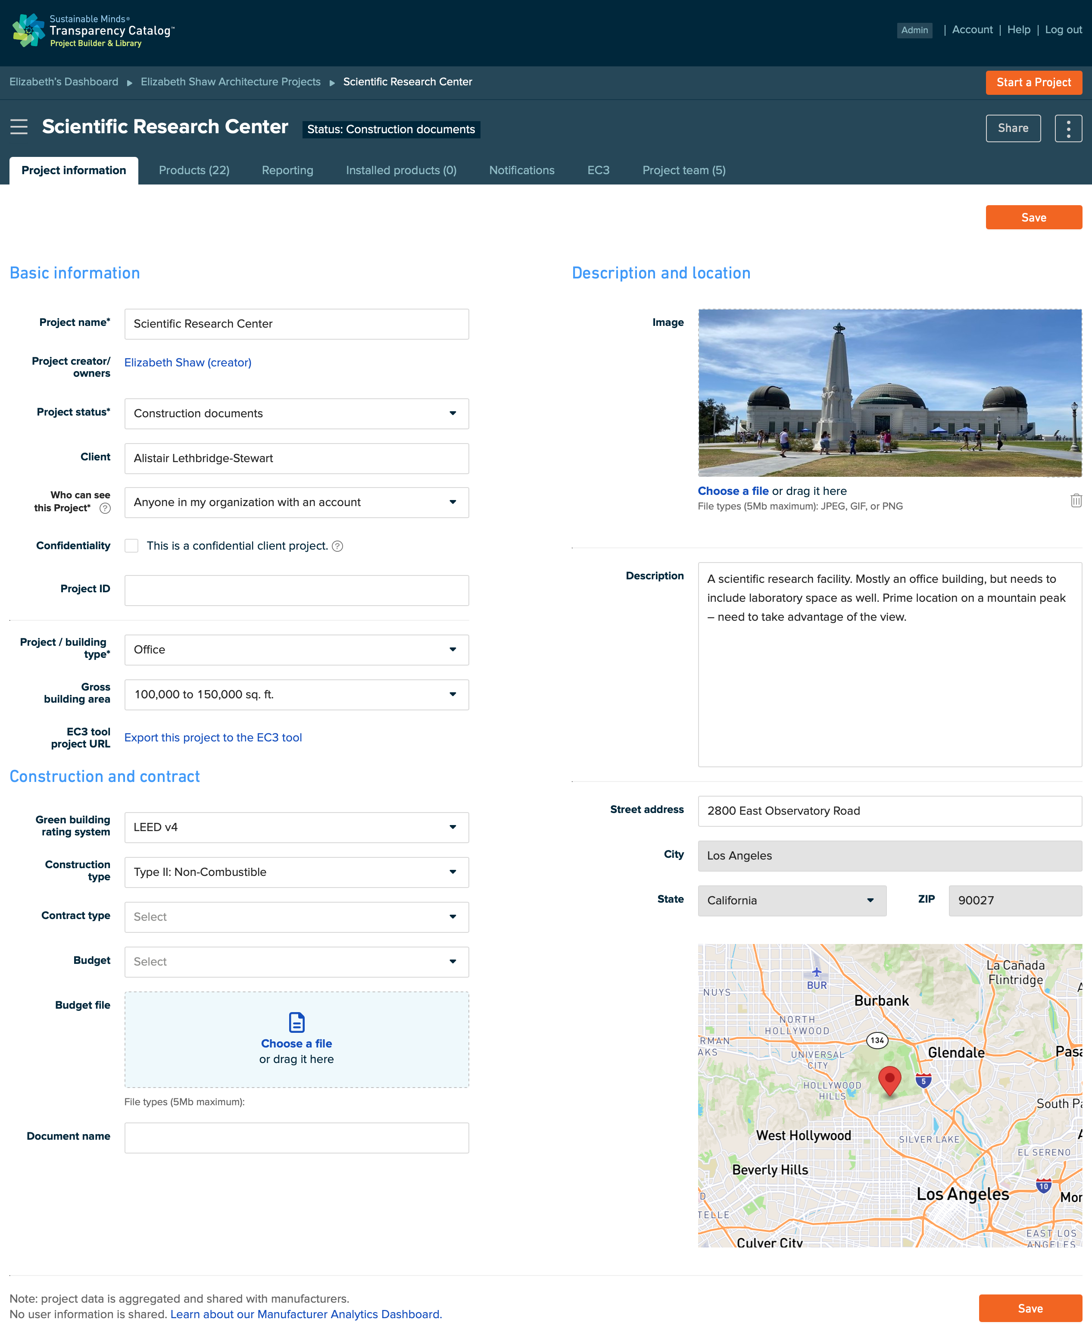This screenshot has height=1338, width=1092.
Task: Click the Share button
Action: (x=1013, y=128)
